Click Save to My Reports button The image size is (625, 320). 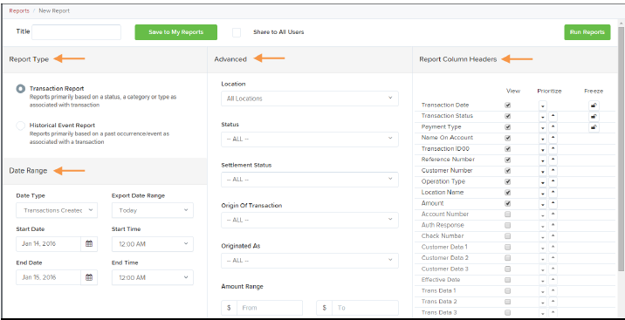[x=175, y=32]
